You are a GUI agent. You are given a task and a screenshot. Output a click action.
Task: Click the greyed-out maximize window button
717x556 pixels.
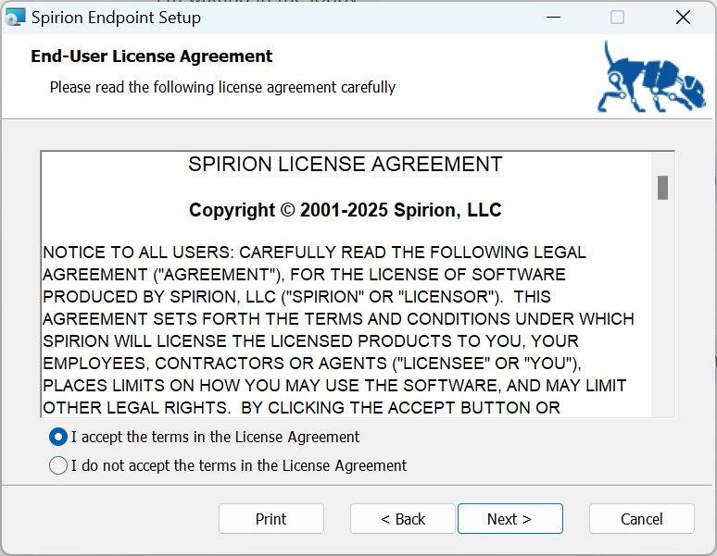click(x=617, y=17)
